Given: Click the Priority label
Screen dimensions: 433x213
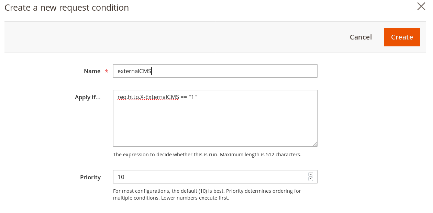Looking at the screenshot, I should [x=90, y=177].
